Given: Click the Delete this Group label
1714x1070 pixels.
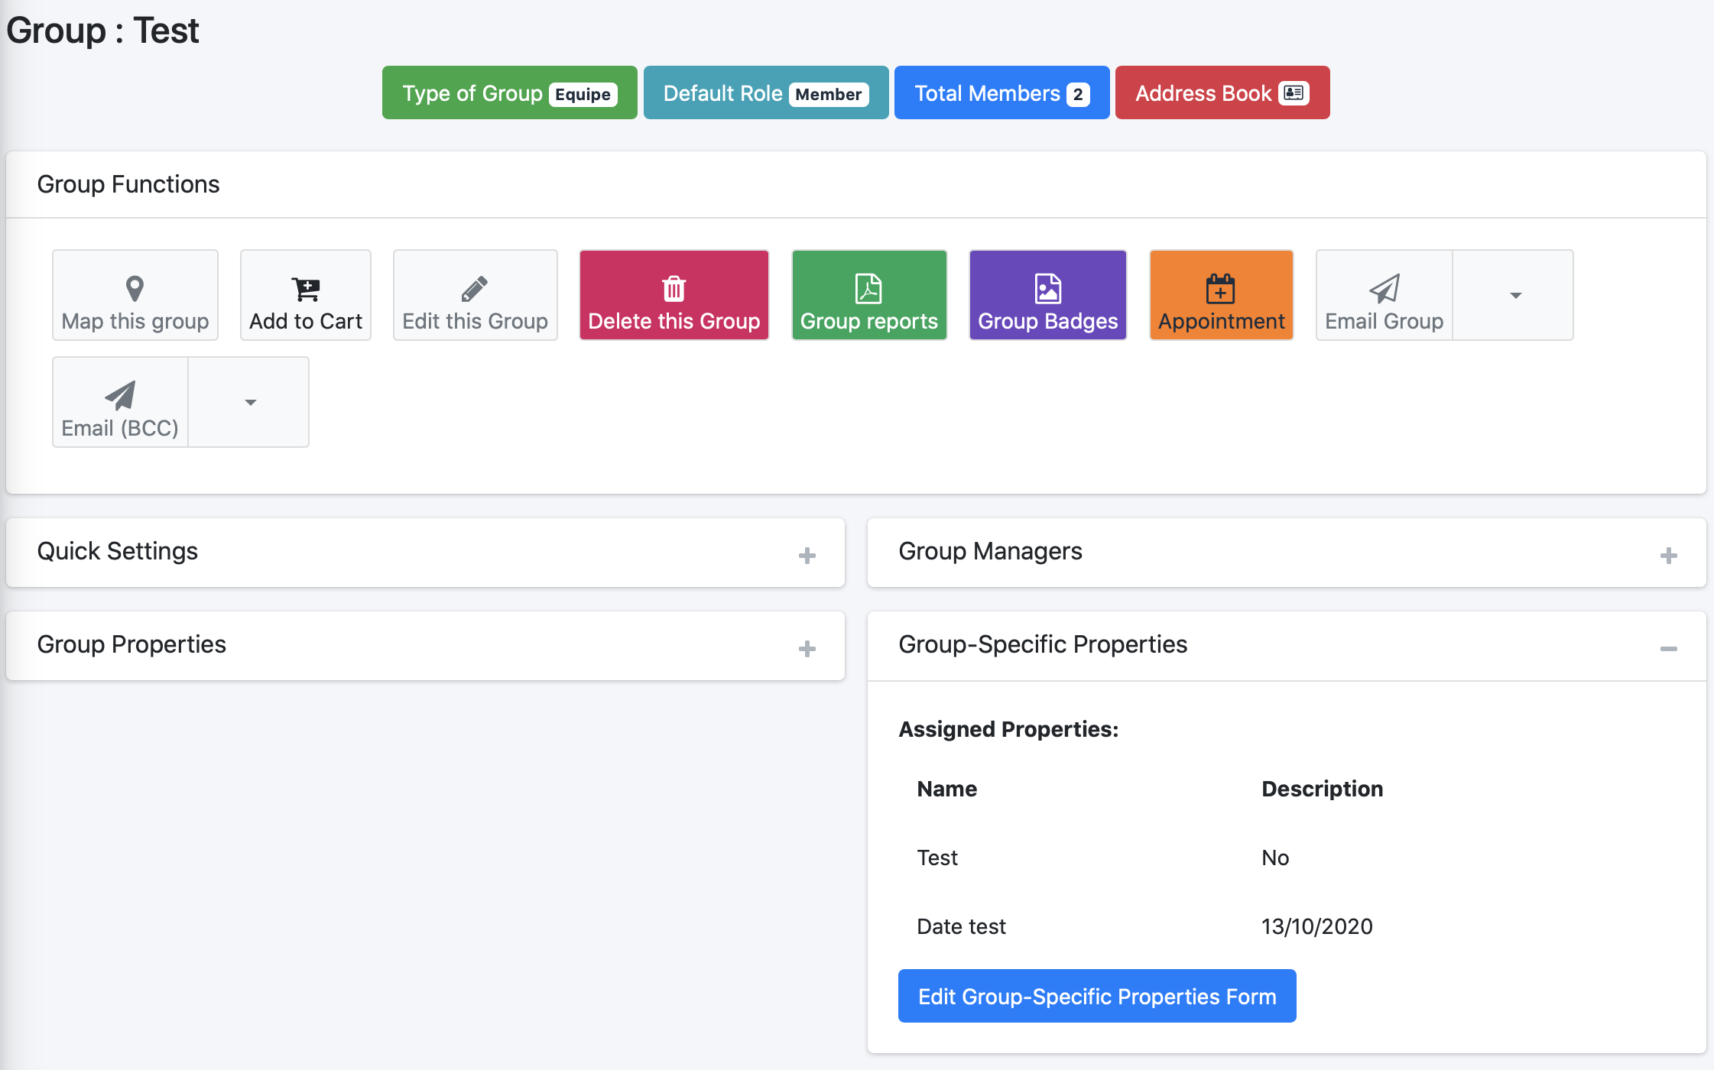Looking at the screenshot, I should pos(674,321).
